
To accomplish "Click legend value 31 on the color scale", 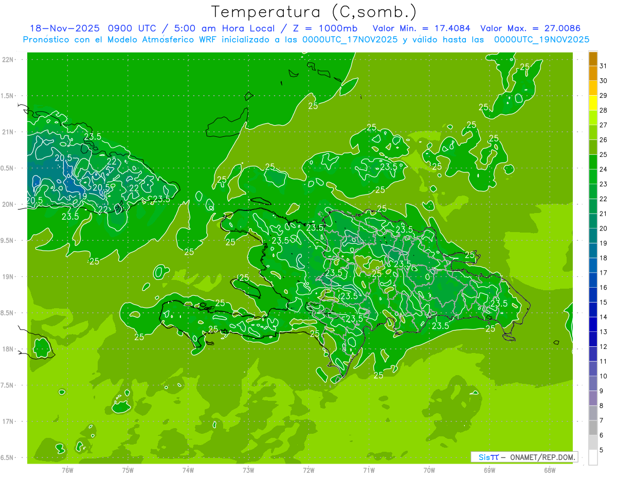I will click(603, 66).
